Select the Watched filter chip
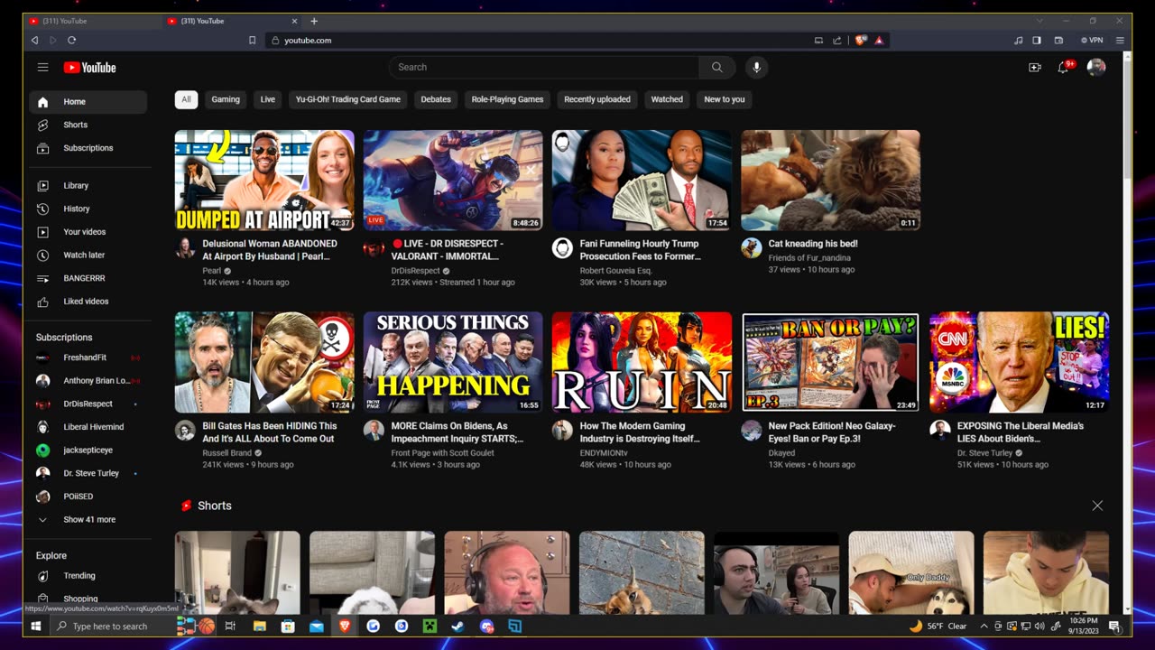Image resolution: width=1155 pixels, height=650 pixels. 667,99
